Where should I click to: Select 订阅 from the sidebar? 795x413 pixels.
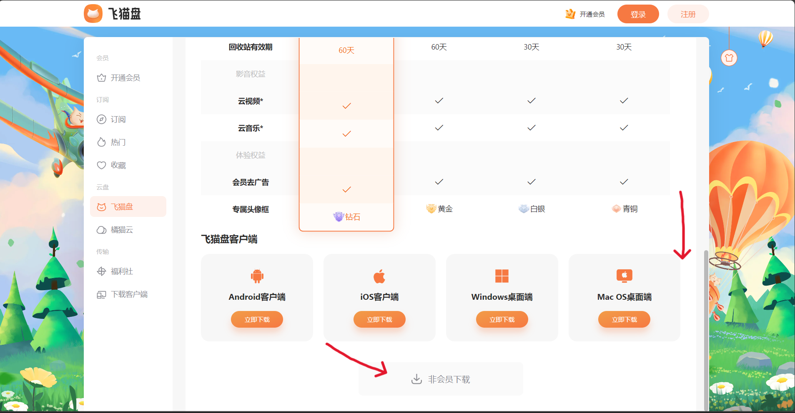pos(118,119)
